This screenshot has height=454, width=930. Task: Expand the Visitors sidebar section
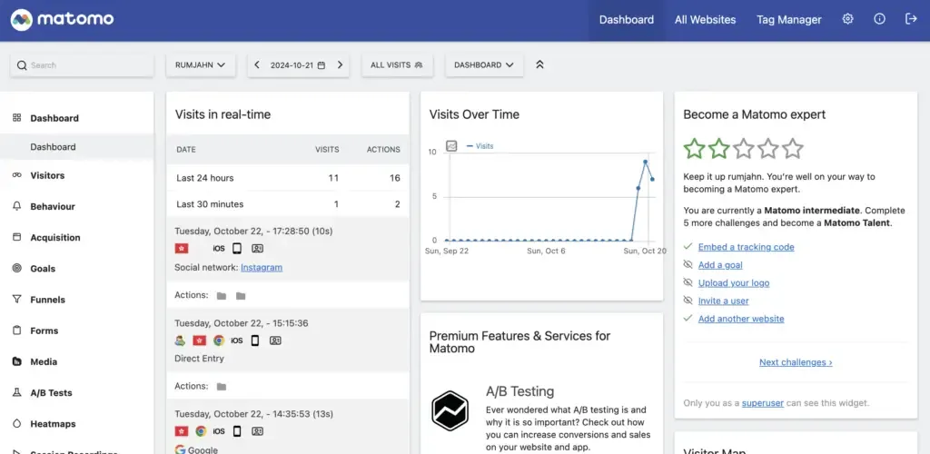point(47,175)
